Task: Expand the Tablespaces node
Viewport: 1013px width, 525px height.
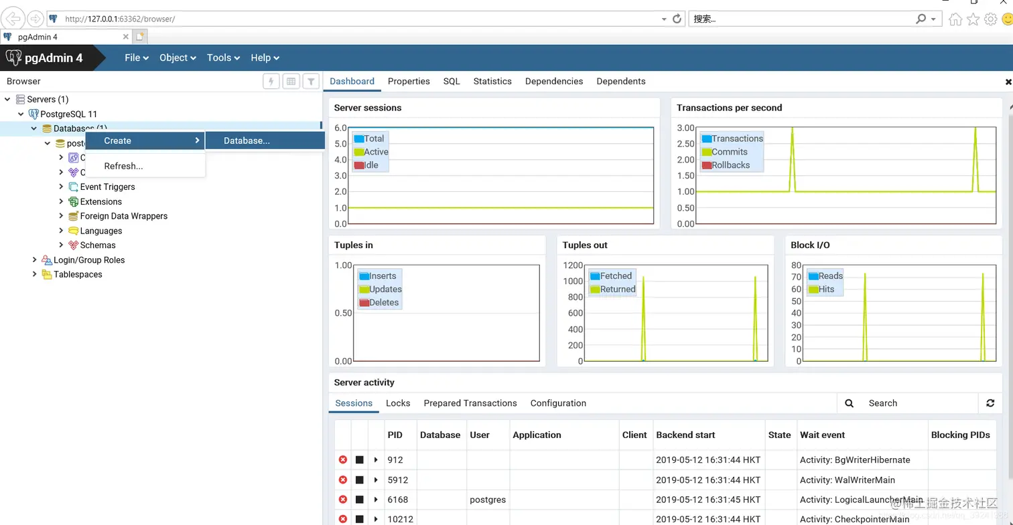Action: point(34,274)
